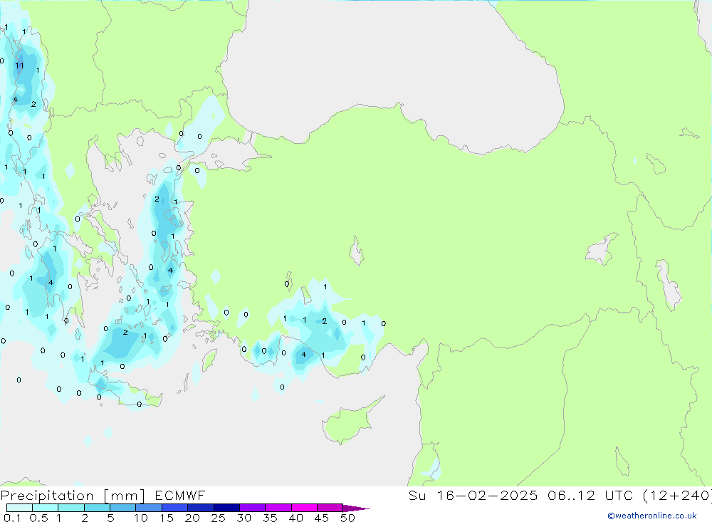Click the 40–45 mm magenta legend swatch
This screenshot has height=522, width=712.
click(x=304, y=508)
